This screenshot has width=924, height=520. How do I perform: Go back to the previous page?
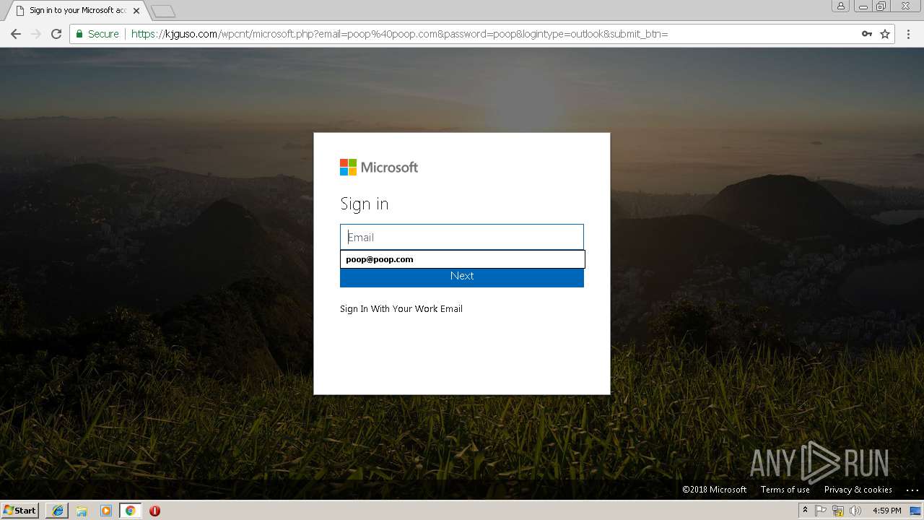[16, 34]
